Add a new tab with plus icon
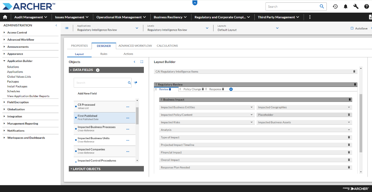This screenshot has height=192, width=372. tap(231, 89)
